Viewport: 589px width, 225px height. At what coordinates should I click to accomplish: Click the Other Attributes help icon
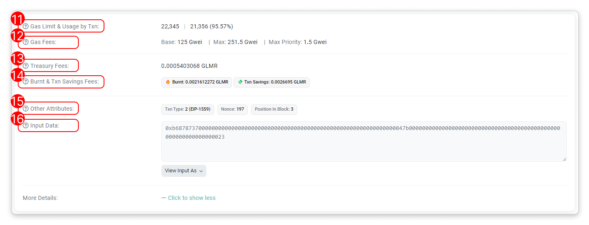26,109
